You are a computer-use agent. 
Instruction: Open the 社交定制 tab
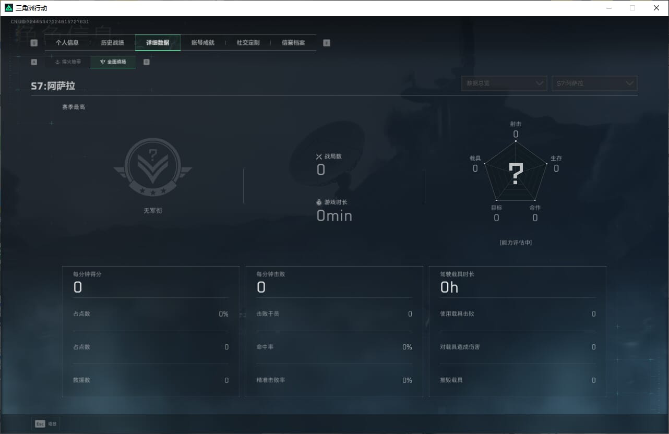248,43
